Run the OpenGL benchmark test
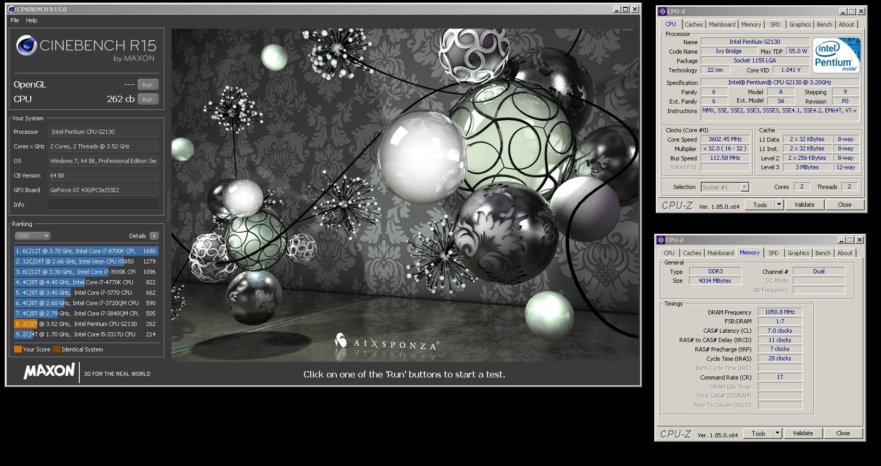Image resolution: width=881 pixels, height=466 pixels. (x=148, y=84)
